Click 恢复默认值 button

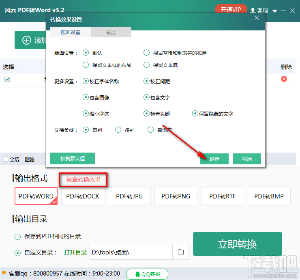73,158
